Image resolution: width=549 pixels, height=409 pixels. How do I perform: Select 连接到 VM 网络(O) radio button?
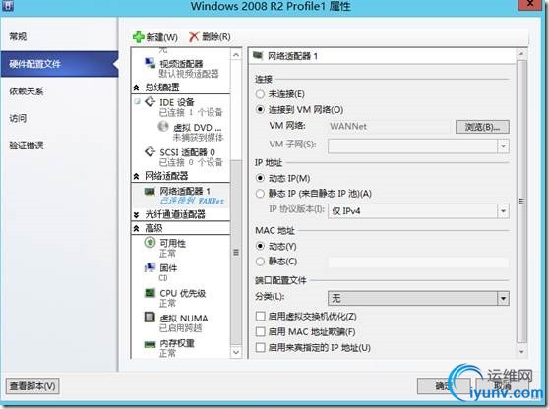tap(260, 109)
